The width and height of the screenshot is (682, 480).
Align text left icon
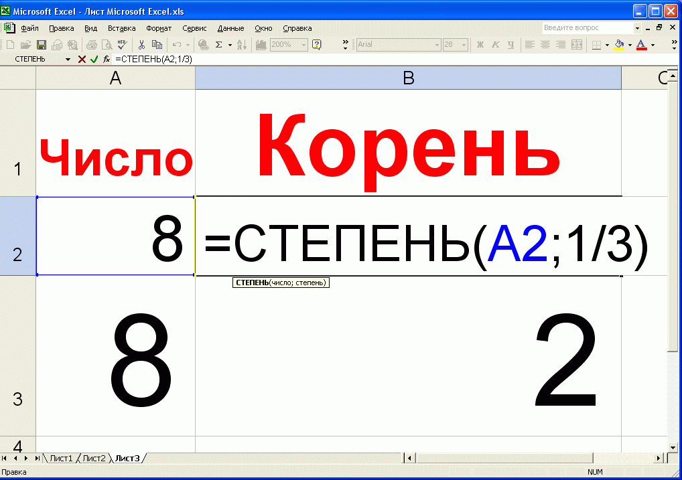530,44
